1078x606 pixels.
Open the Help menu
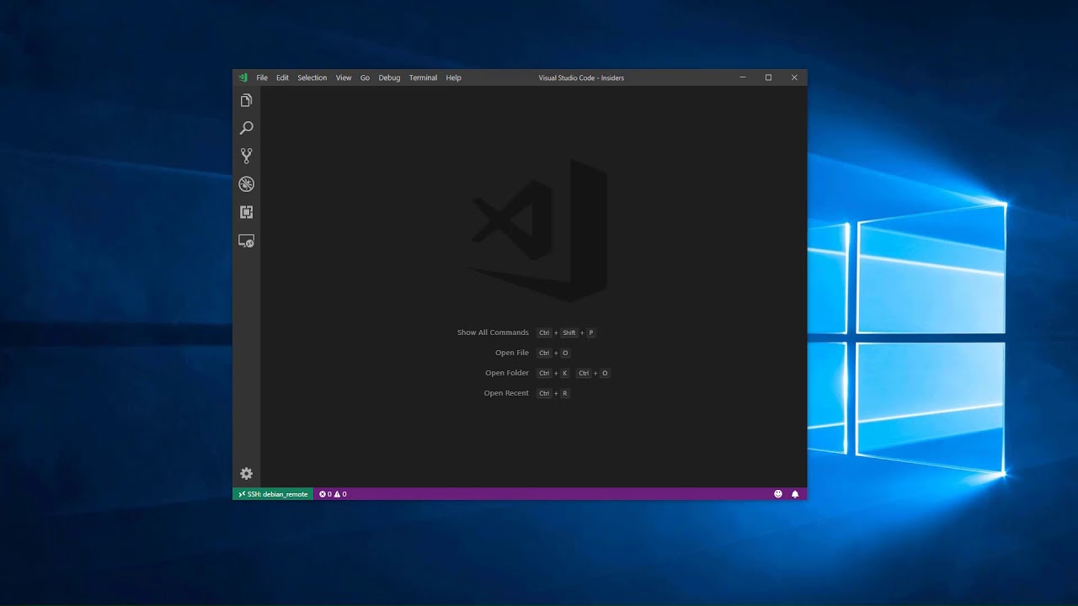tap(453, 77)
